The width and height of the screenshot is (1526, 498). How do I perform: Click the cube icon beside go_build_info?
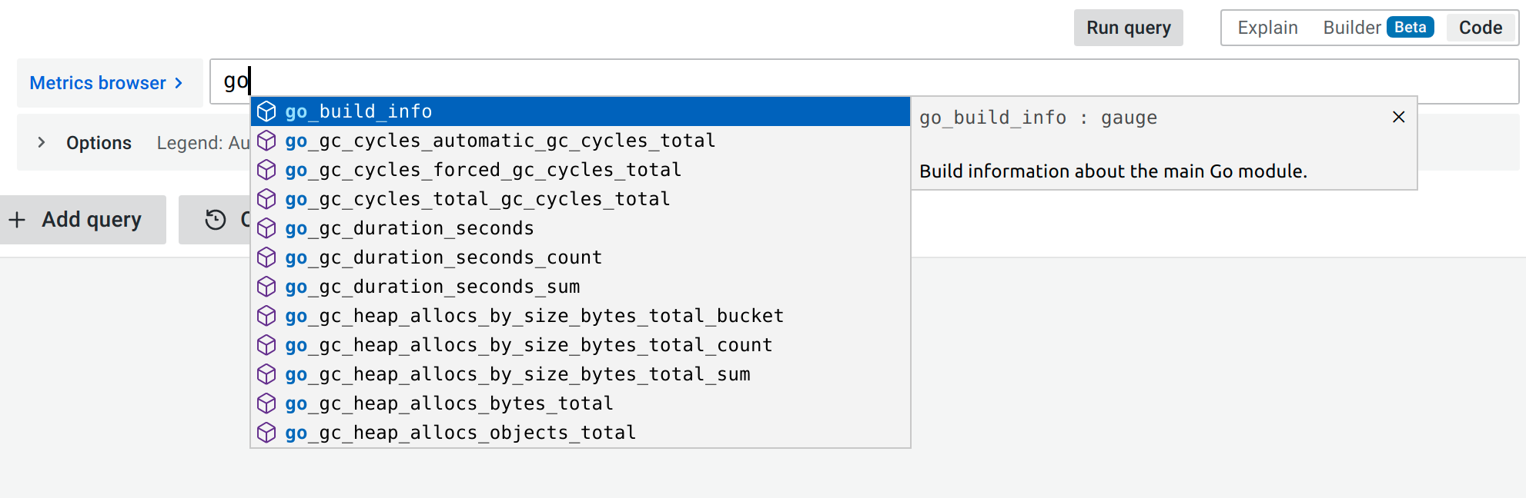266,111
